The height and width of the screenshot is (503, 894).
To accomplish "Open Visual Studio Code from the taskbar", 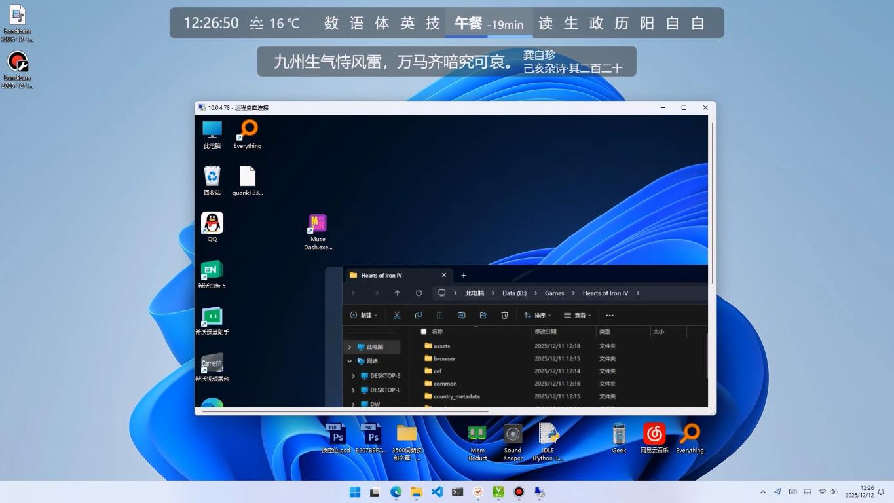I will pos(437,492).
